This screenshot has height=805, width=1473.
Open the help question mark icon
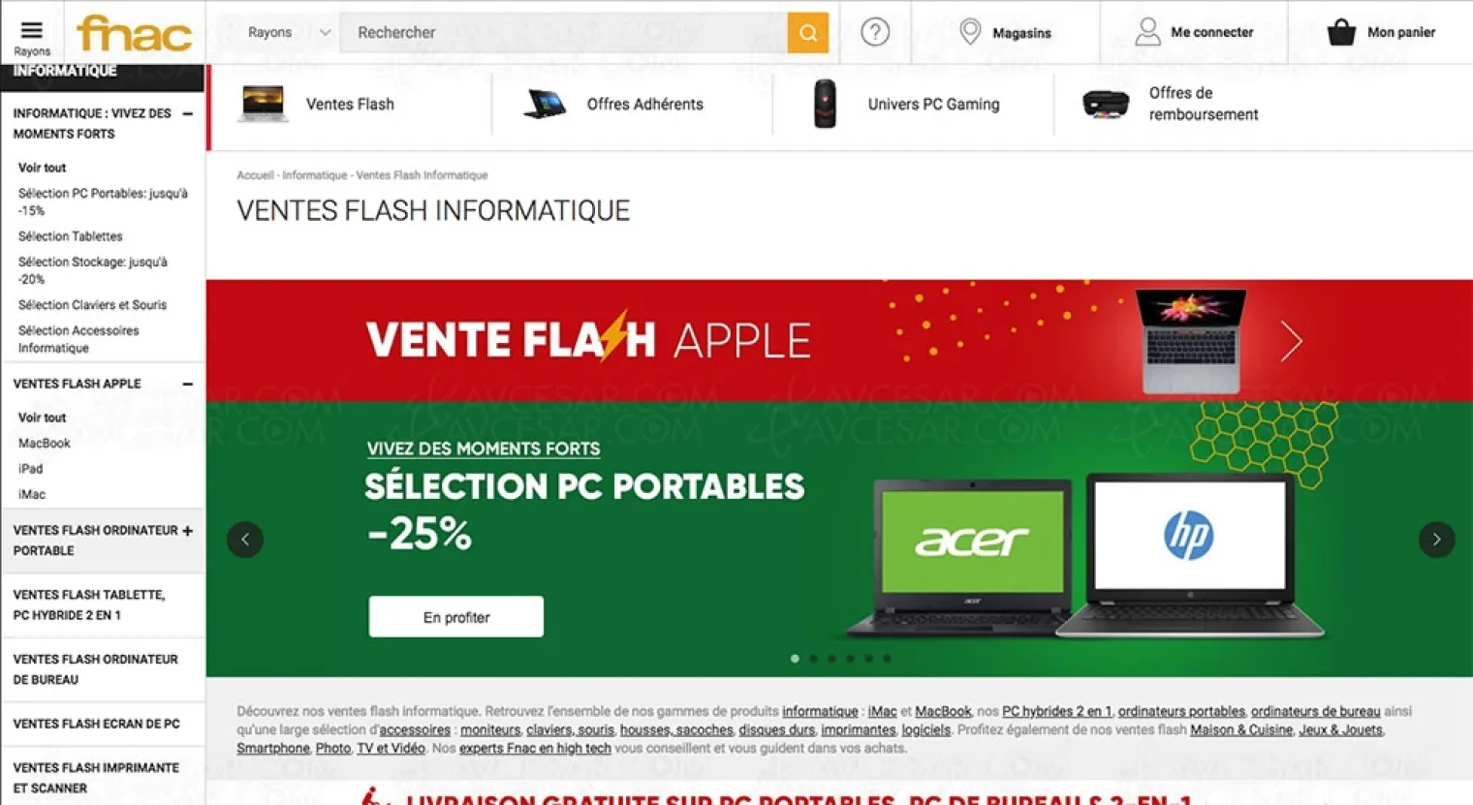[875, 32]
